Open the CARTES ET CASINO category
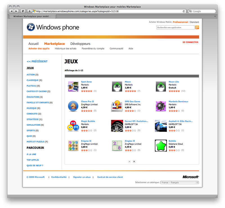The image size is (225, 208). (x=39, y=91)
